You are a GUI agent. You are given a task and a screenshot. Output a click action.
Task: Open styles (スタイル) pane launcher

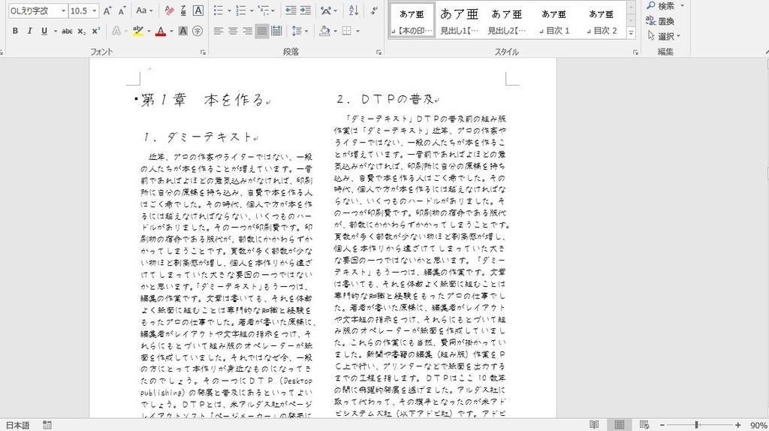pyautogui.click(x=635, y=52)
